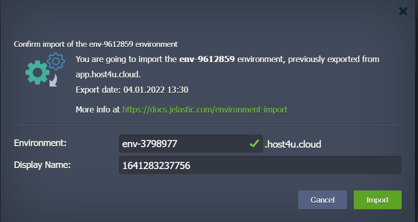418x222 pixels.
Task: Click the dialog title Confirm import text
Action: pos(96,44)
